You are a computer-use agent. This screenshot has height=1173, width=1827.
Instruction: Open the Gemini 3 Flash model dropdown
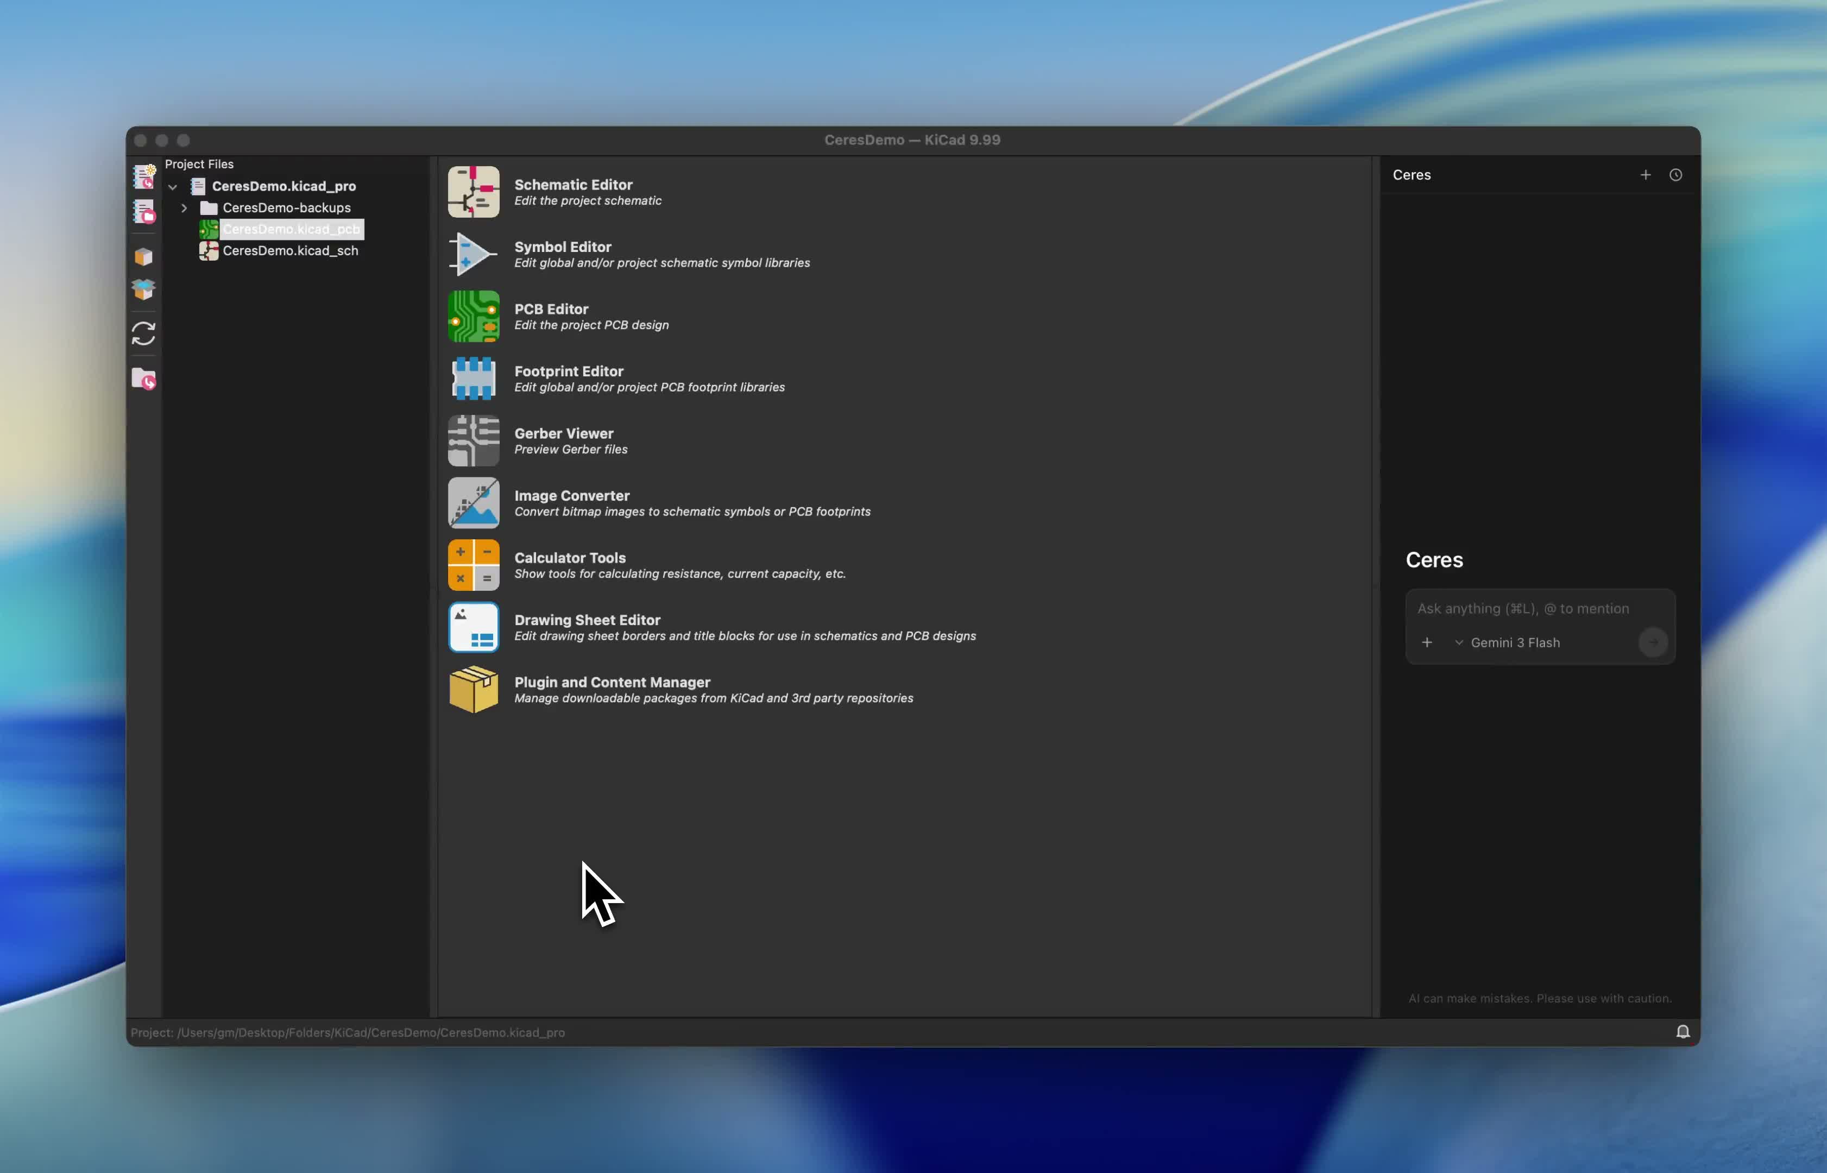[x=1507, y=643]
